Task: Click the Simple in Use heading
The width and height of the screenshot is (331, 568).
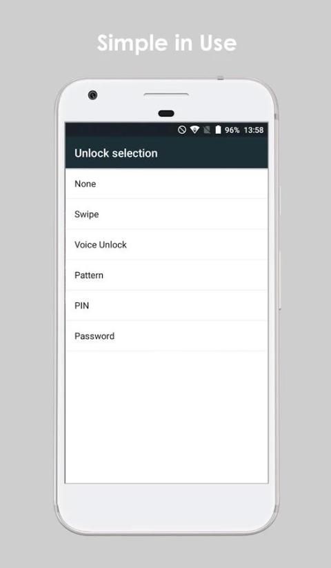Action: pos(167,43)
